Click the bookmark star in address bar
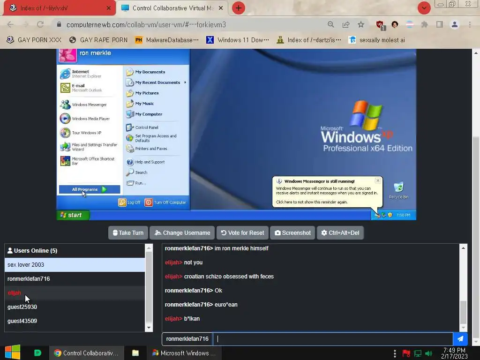The width and height of the screenshot is (480, 360). tap(361, 24)
